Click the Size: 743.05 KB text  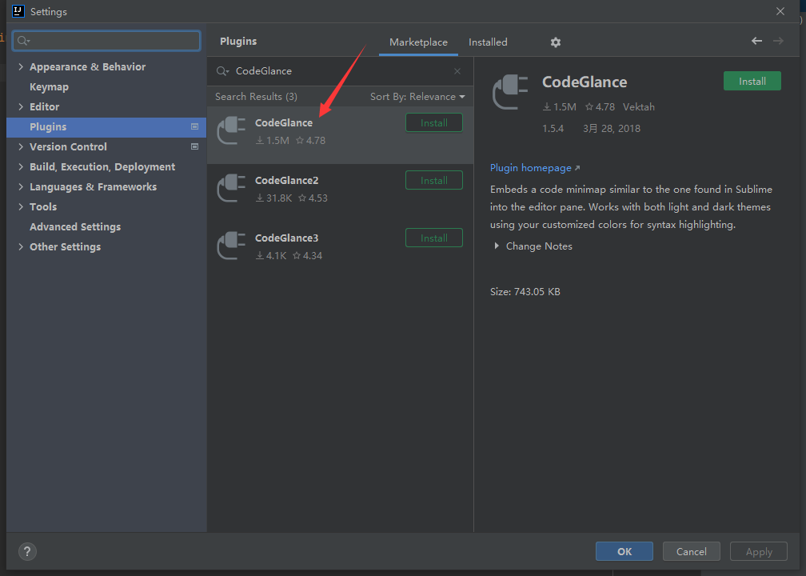coord(525,291)
